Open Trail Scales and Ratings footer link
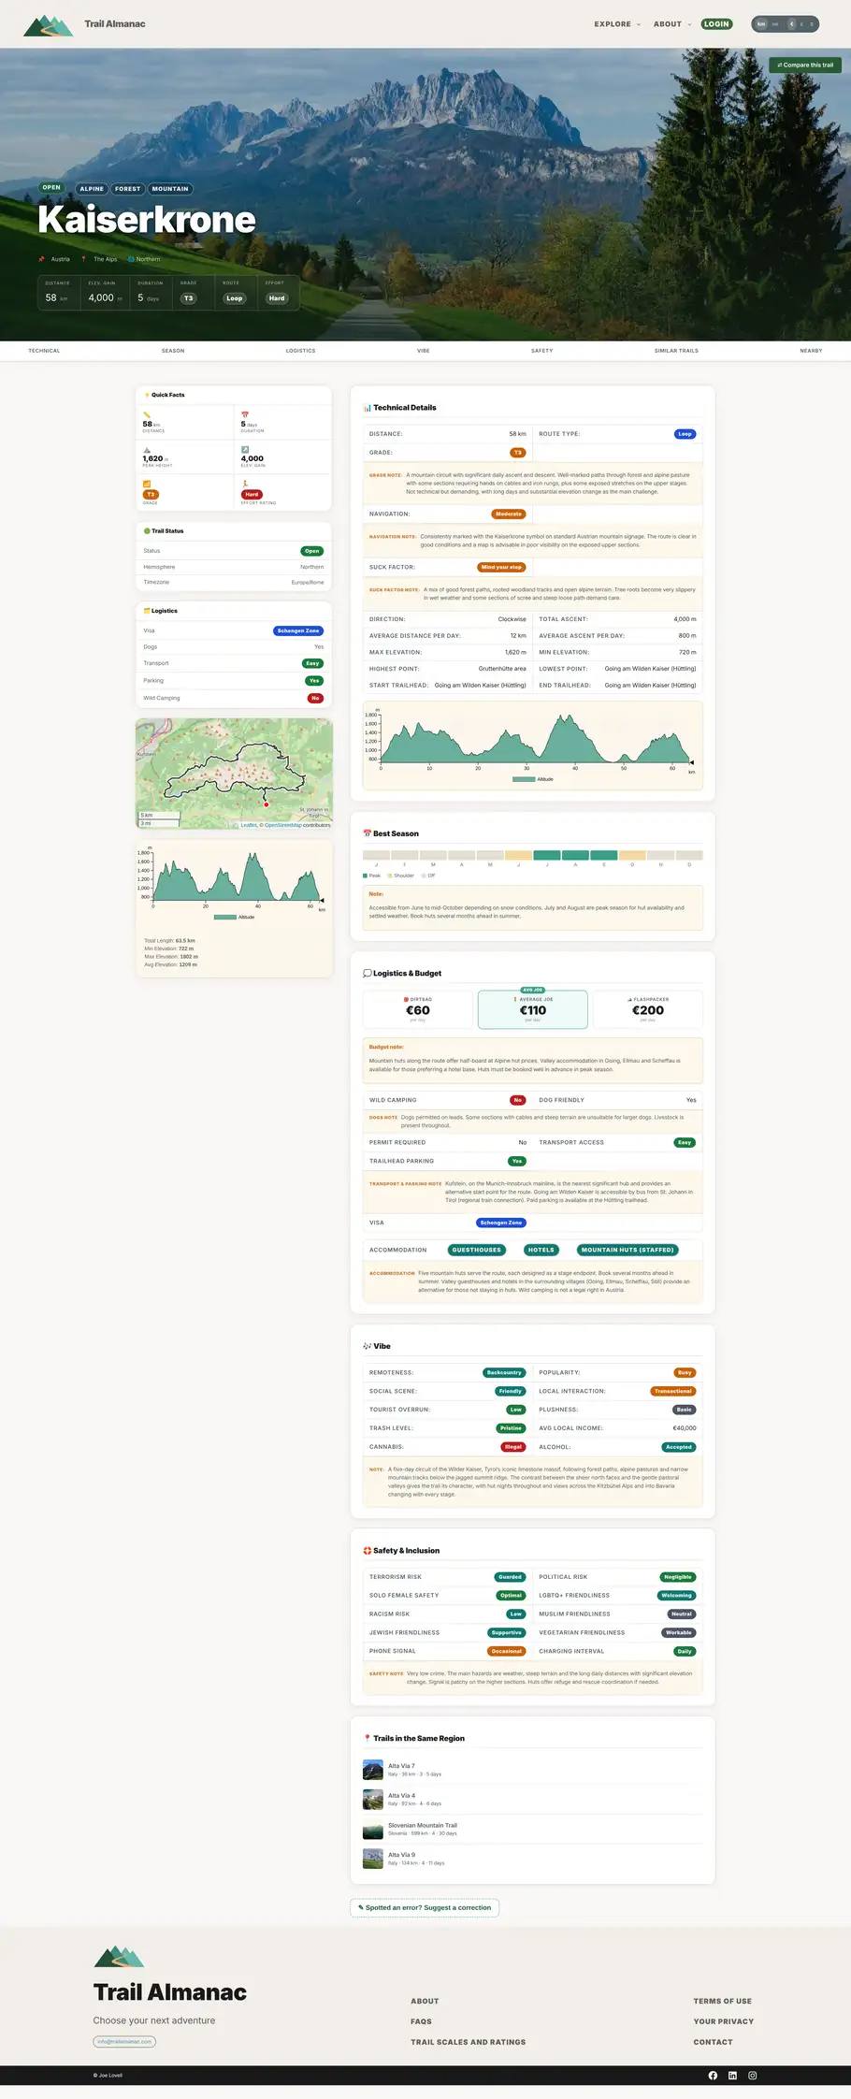The width and height of the screenshot is (851, 2099). (x=468, y=2042)
